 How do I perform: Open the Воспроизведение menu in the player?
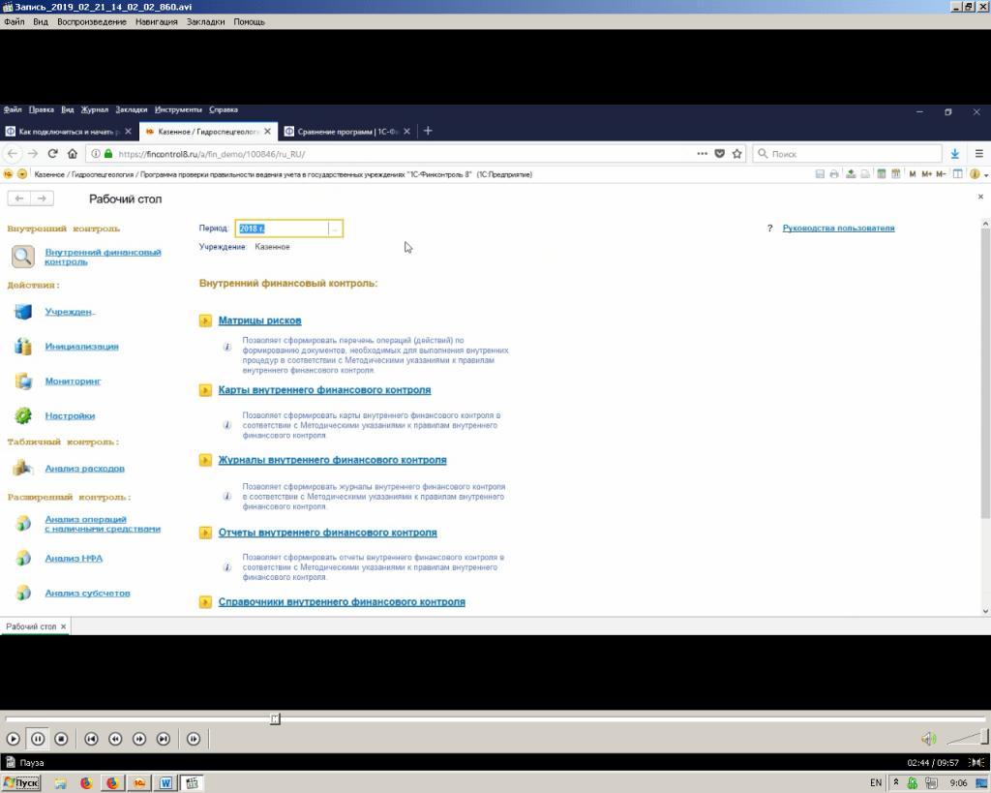pos(91,21)
